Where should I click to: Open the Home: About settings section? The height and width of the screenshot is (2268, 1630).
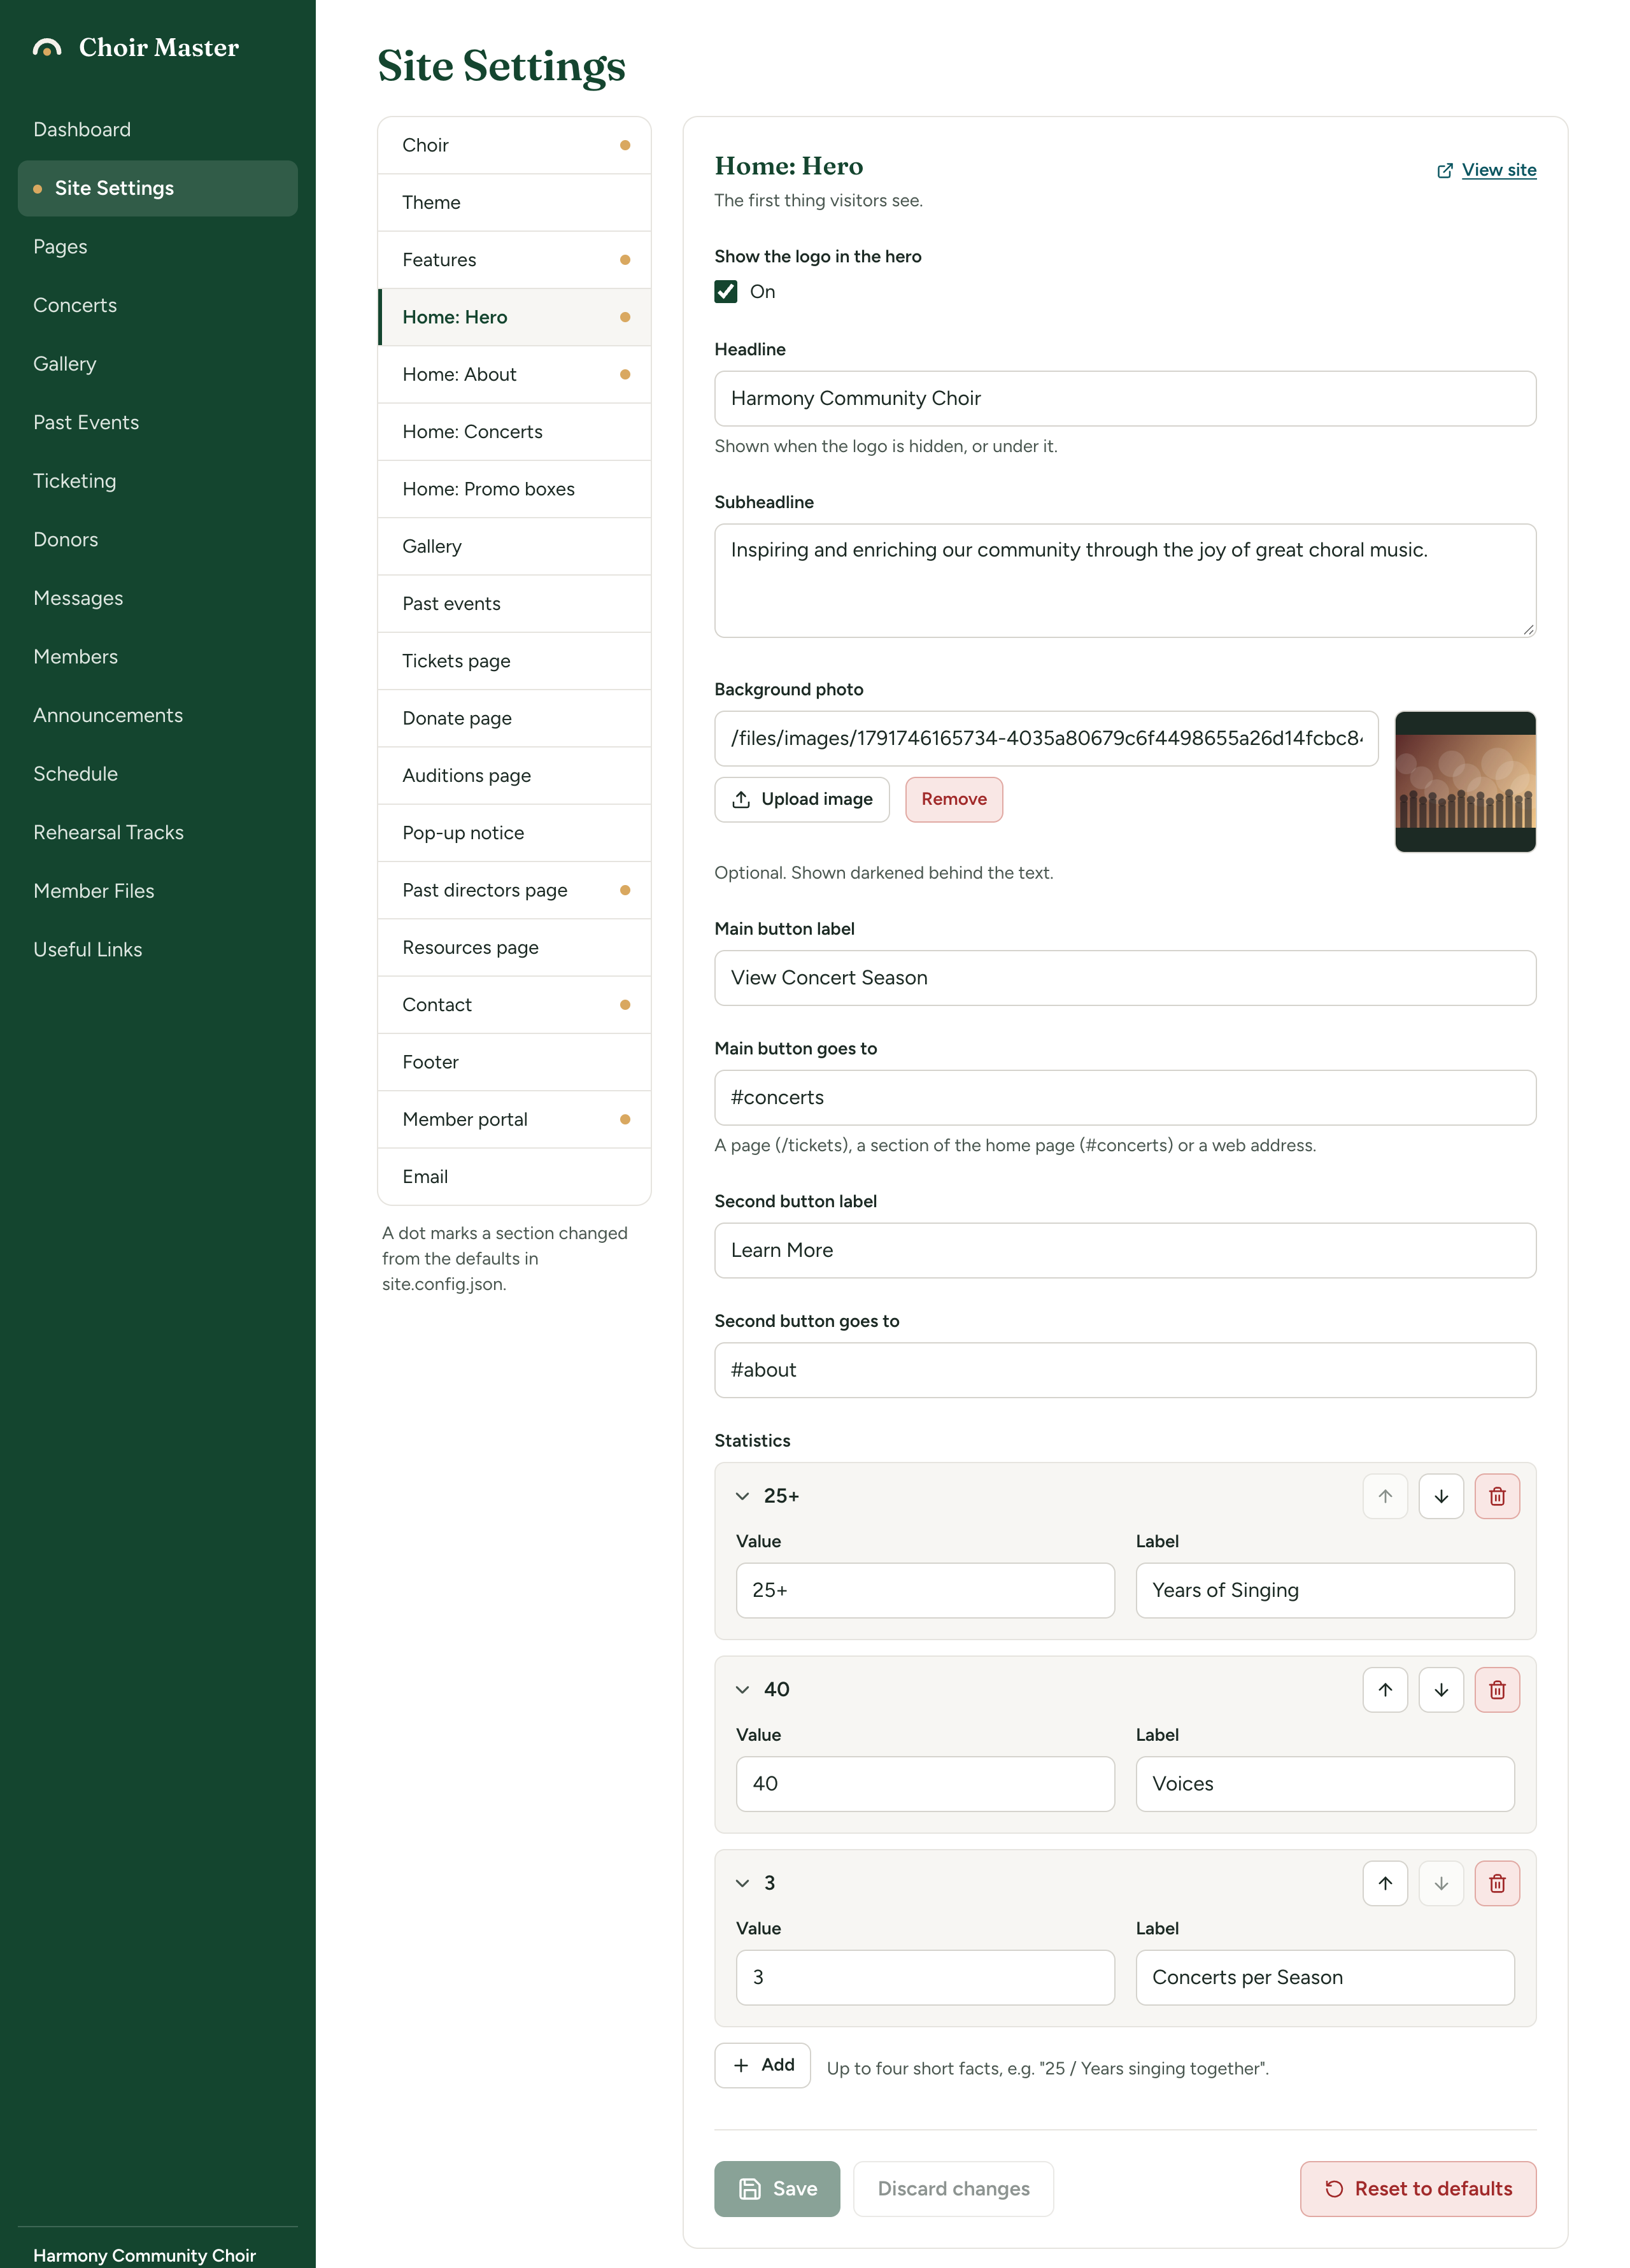(x=514, y=374)
